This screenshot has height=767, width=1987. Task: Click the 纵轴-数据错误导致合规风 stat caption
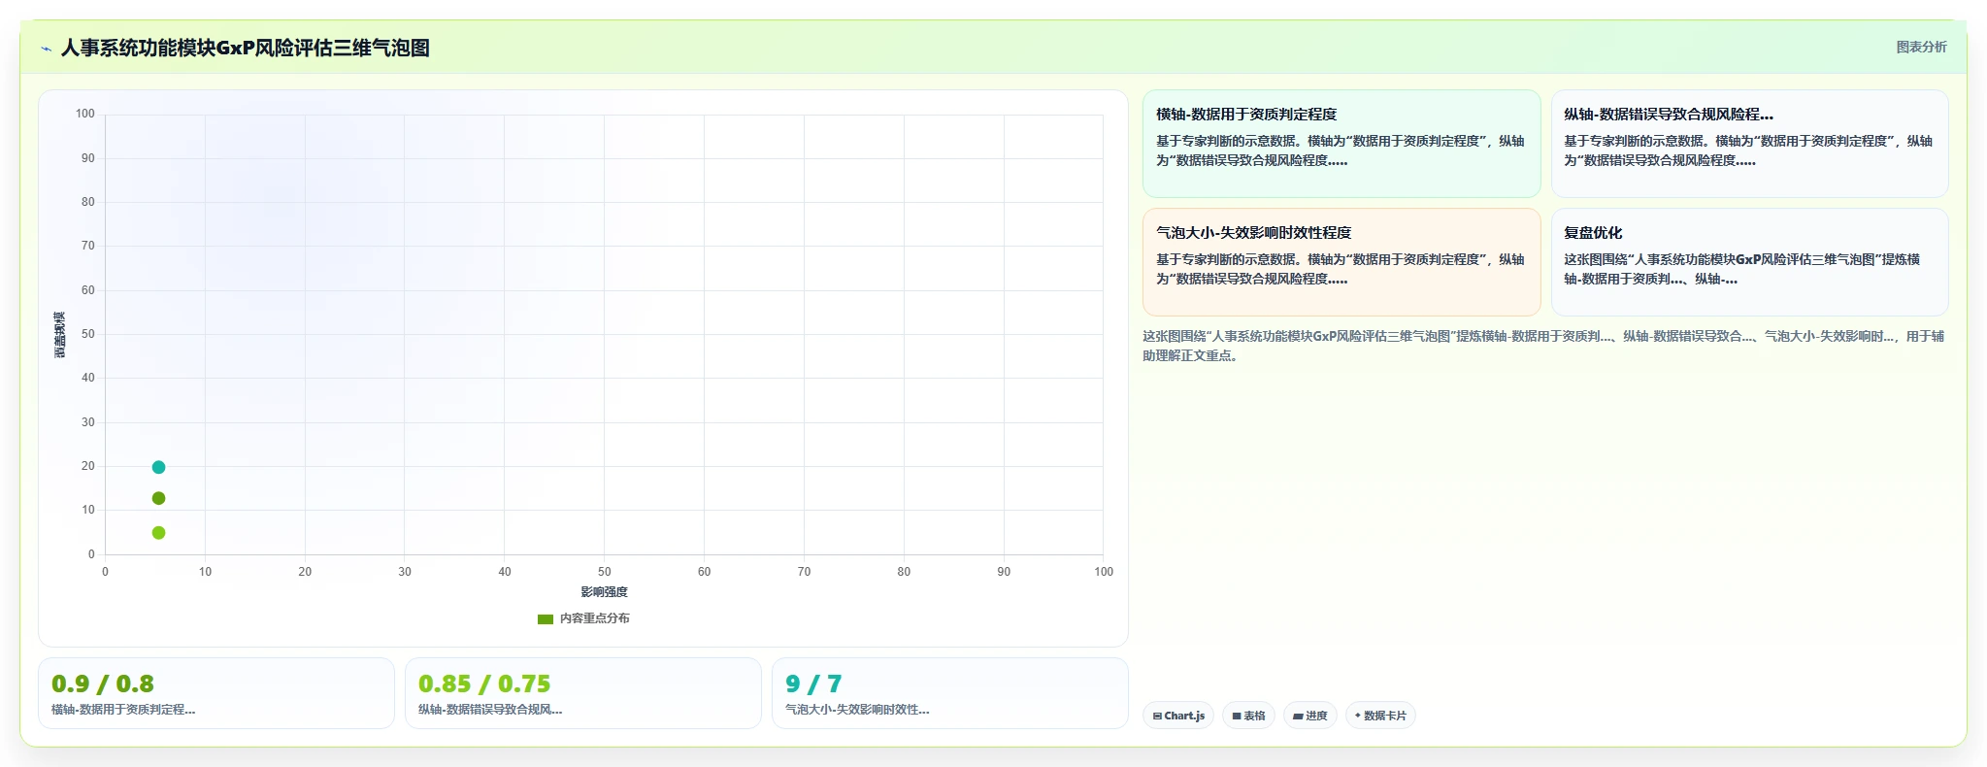pyautogui.click(x=490, y=710)
